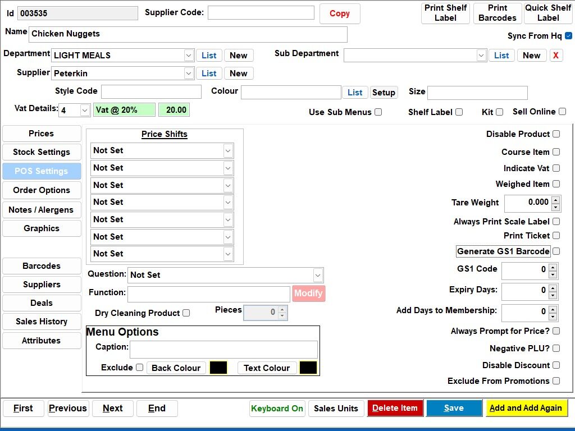The height and width of the screenshot is (431, 575).
Task: Tick the Weighed Item checkbox
Action: tap(556, 184)
